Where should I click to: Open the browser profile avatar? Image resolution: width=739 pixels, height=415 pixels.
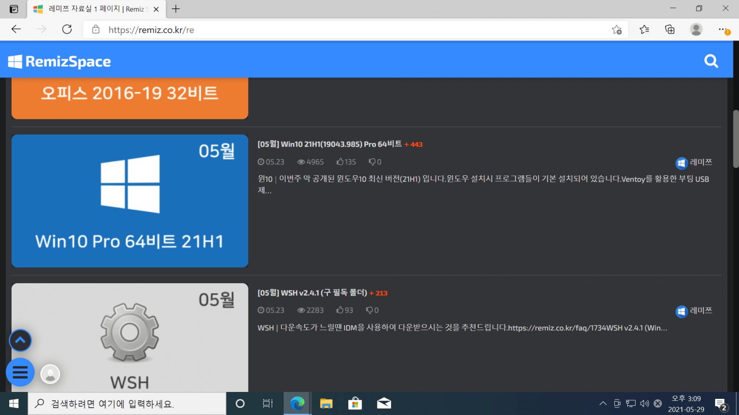tap(696, 30)
